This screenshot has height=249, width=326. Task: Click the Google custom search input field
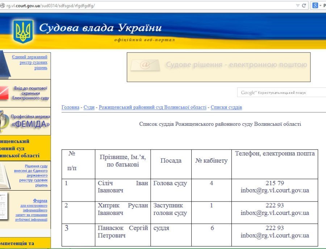[x=286, y=92]
